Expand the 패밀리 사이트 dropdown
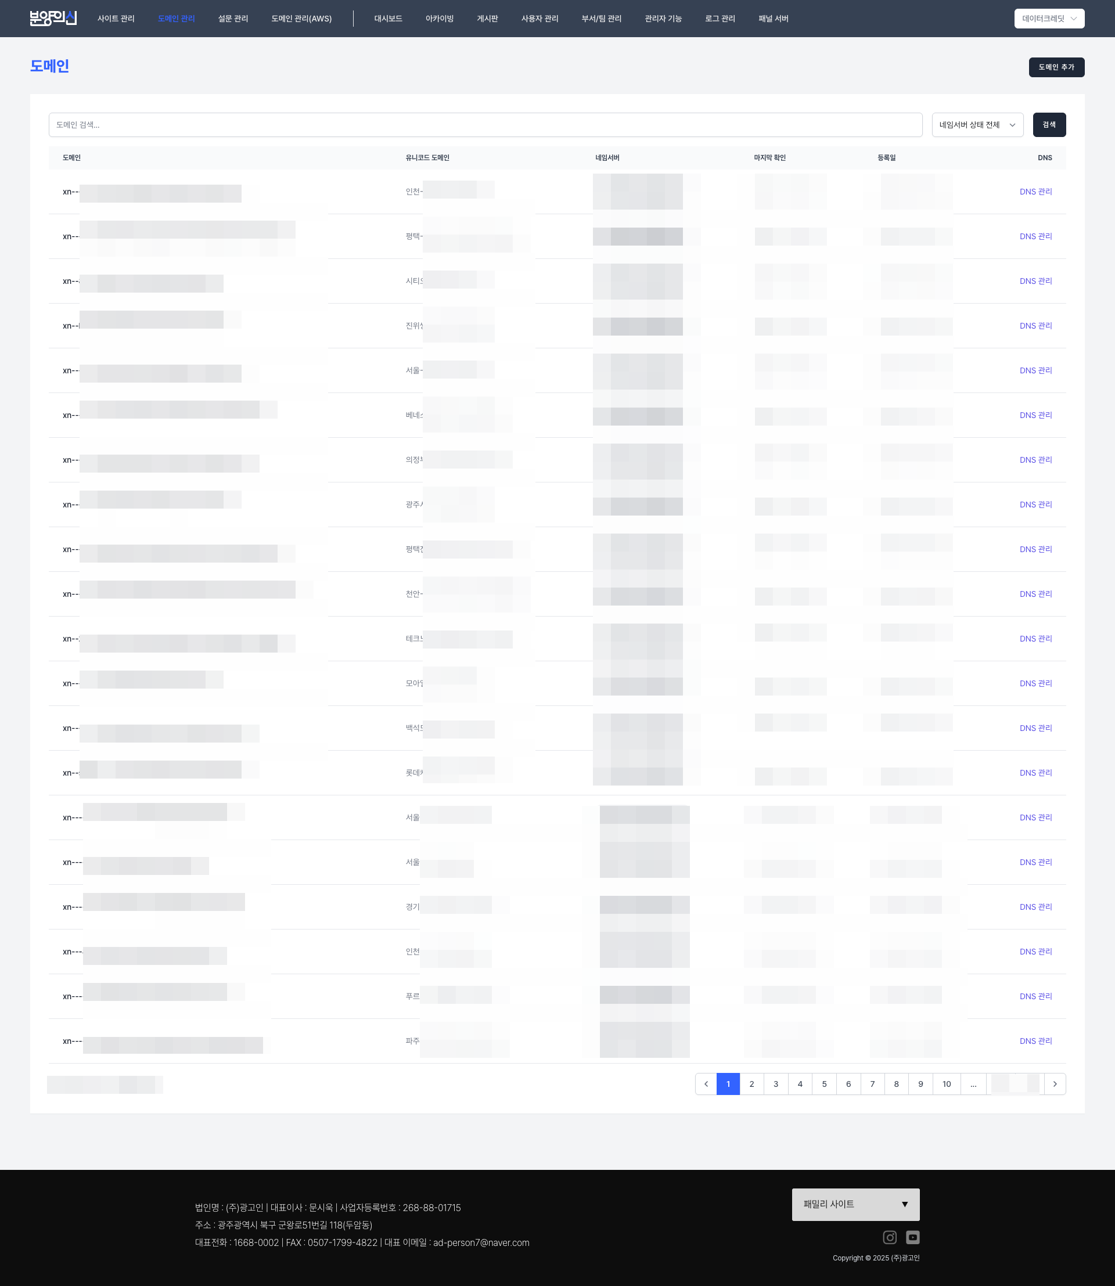The image size is (1115, 1286). point(855,1205)
